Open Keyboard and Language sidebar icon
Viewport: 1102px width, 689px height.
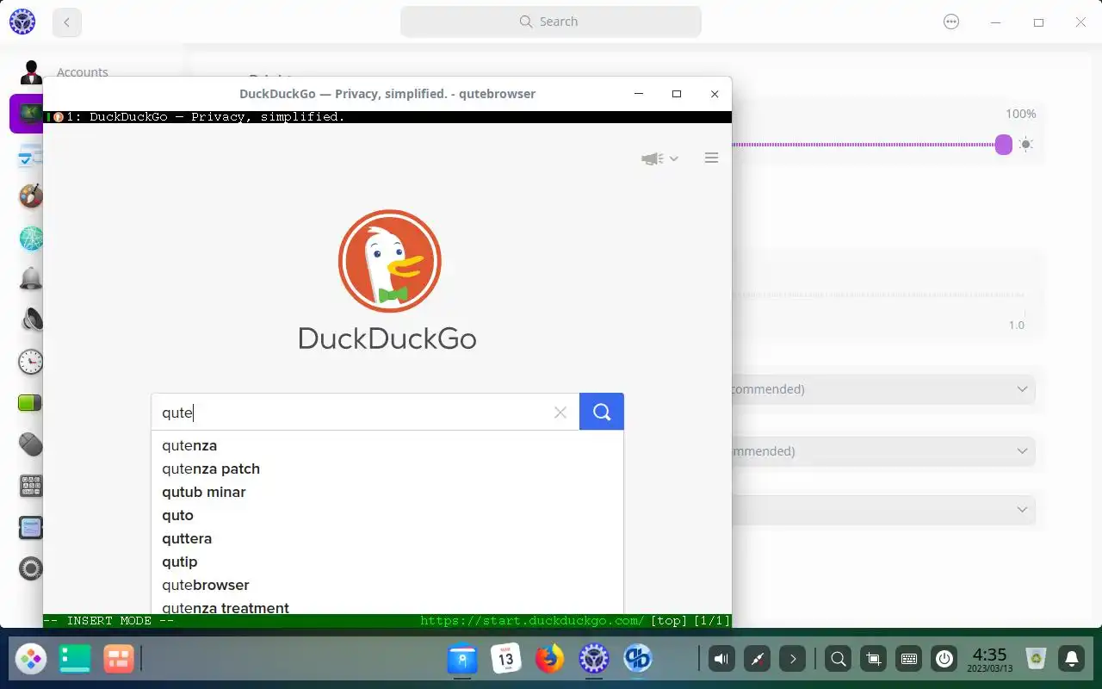tap(31, 486)
